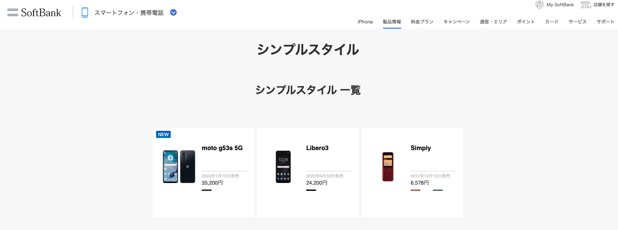Viewport: 618px width, 230px height.
Task: Click the Simply product name link
Action: pyautogui.click(x=420, y=148)
